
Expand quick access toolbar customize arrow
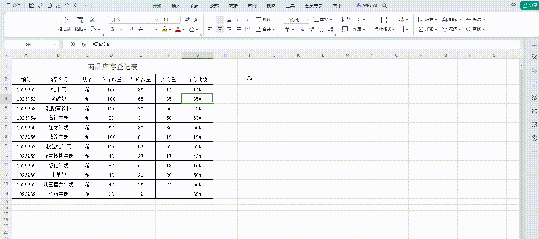coord(85,5)
